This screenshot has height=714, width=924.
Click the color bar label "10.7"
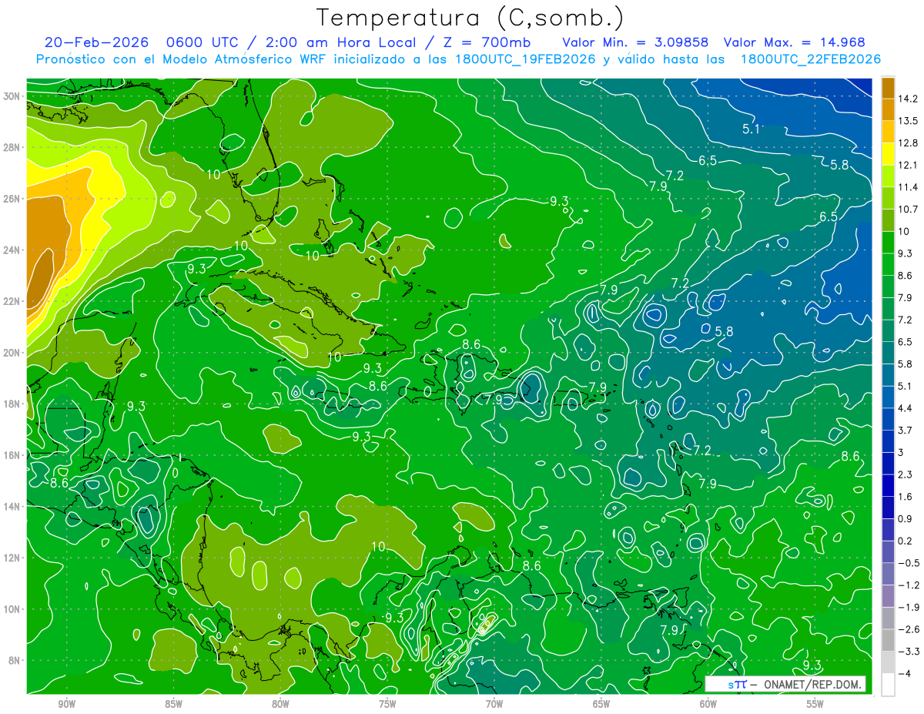pos(908,209)
